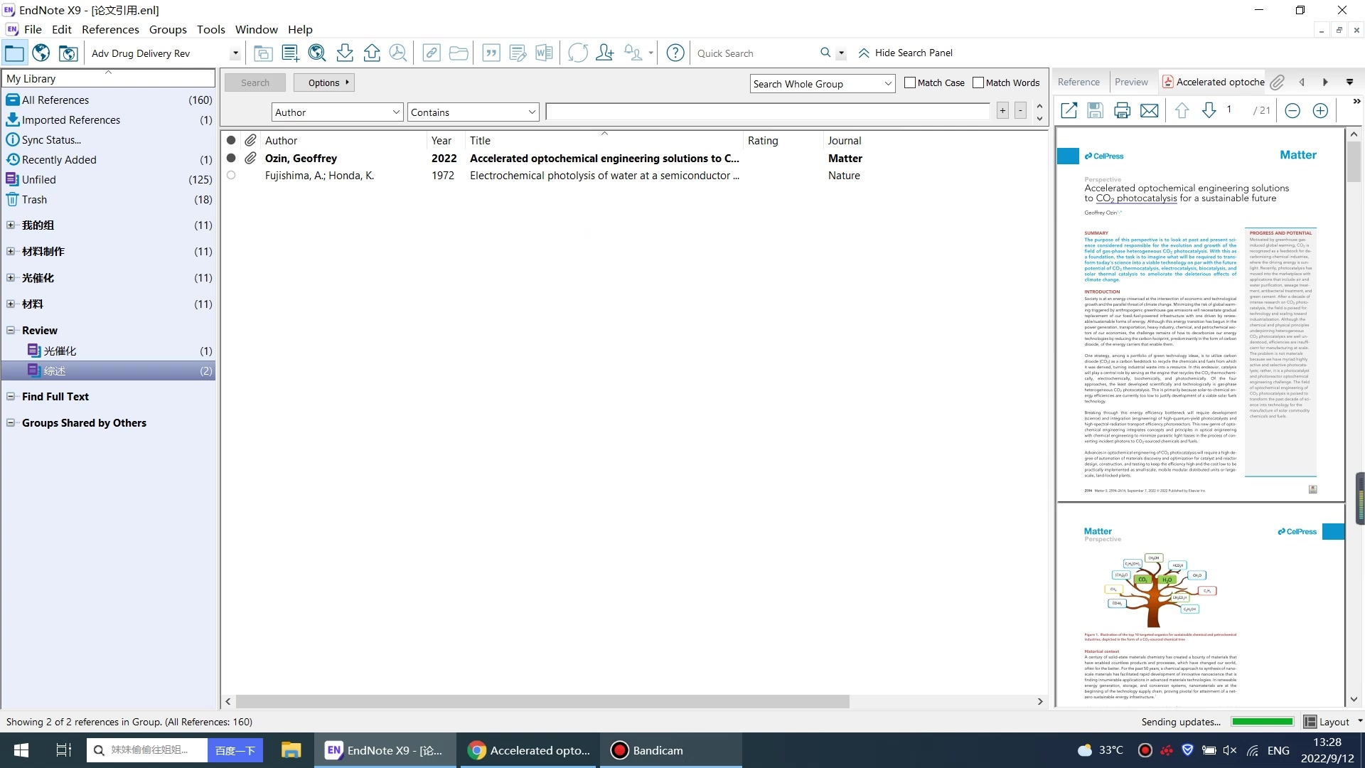Toggle read status dot for Fujishima reference
This screenshot has height=768, width=1365.
(x=231, y=175)
